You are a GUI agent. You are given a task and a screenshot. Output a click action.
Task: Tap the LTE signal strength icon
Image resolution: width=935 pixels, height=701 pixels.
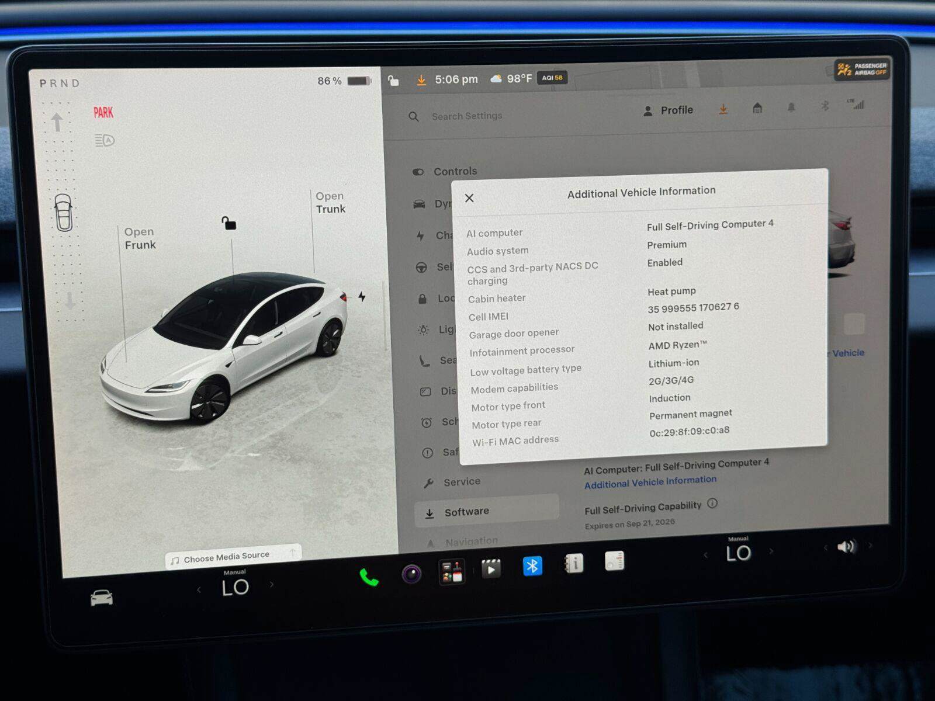pos(856,104)
